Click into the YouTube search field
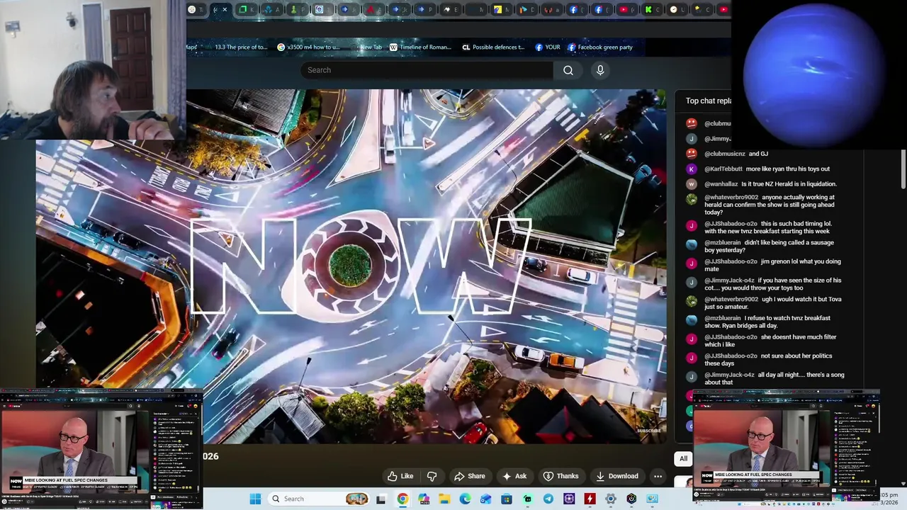The image size is (907, 510). point(427,70)
